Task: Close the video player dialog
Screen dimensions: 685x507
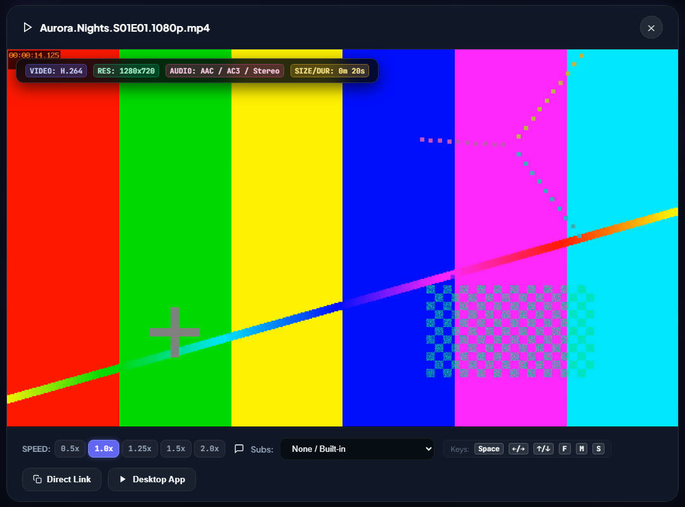Action: [x=651, y=28]
